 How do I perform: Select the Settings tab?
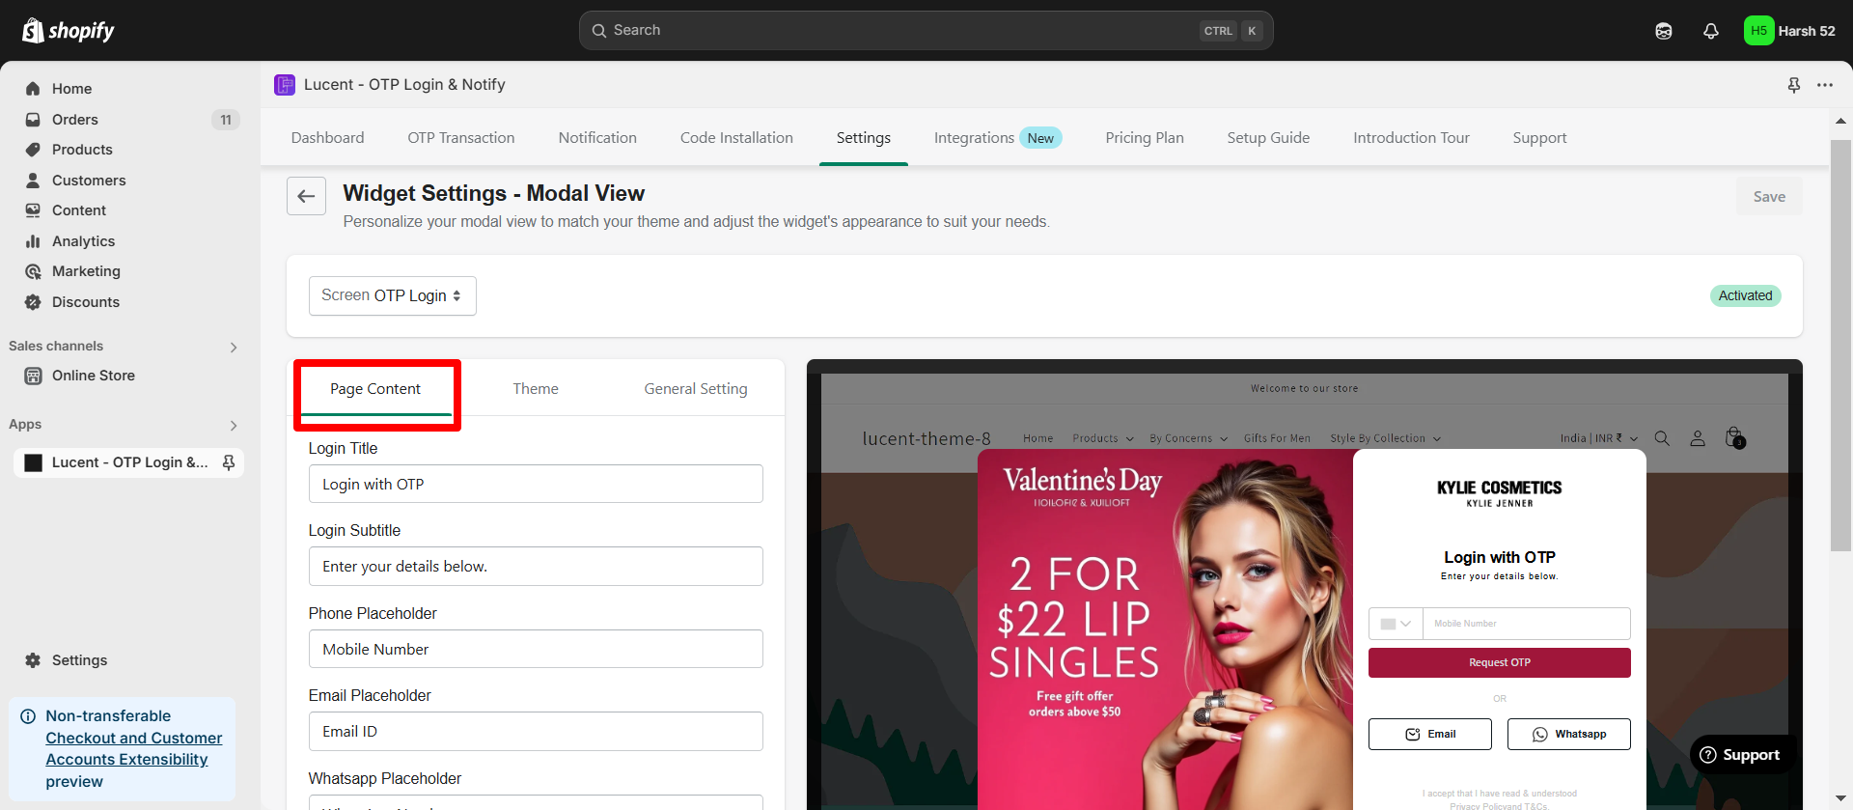click(x=864, y=138)
